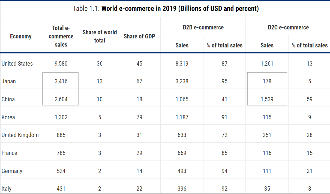This screenshot has height=194, width=330.
Task: Select Japan total sales cell 3,416
Action: point(61,81)
